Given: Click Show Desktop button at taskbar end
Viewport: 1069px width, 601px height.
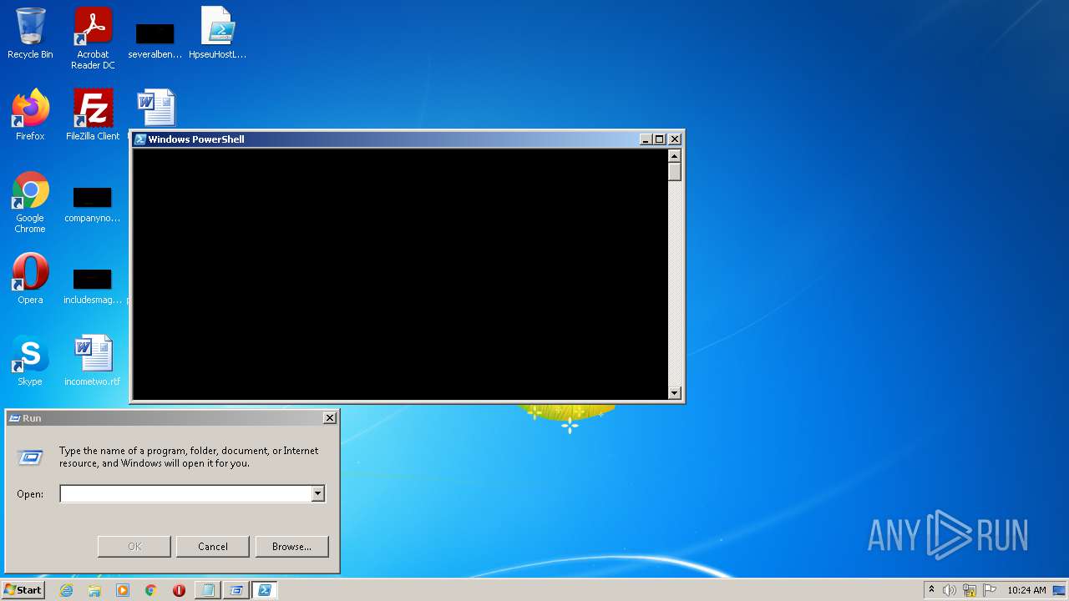Looking at the screenshot, I should 1061,590.
